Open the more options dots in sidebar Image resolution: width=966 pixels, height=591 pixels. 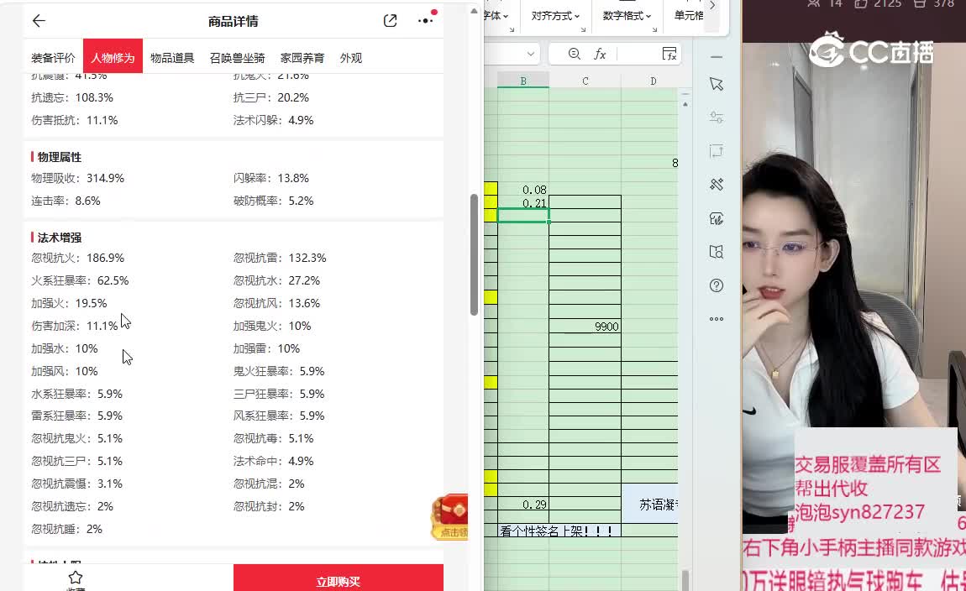[x=717, y=319]
